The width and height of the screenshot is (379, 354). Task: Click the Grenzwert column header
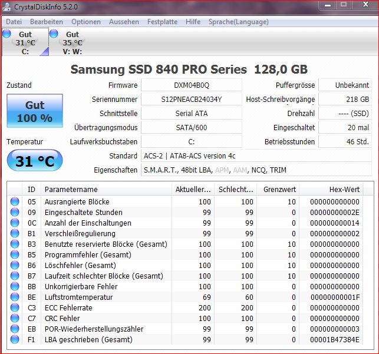(x=278, y=189)
